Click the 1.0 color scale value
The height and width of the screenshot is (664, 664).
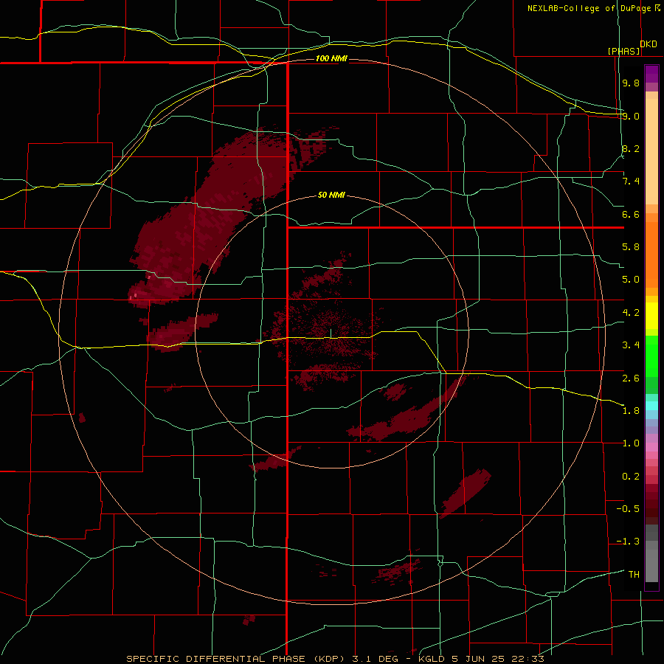(x=631, y=443)
